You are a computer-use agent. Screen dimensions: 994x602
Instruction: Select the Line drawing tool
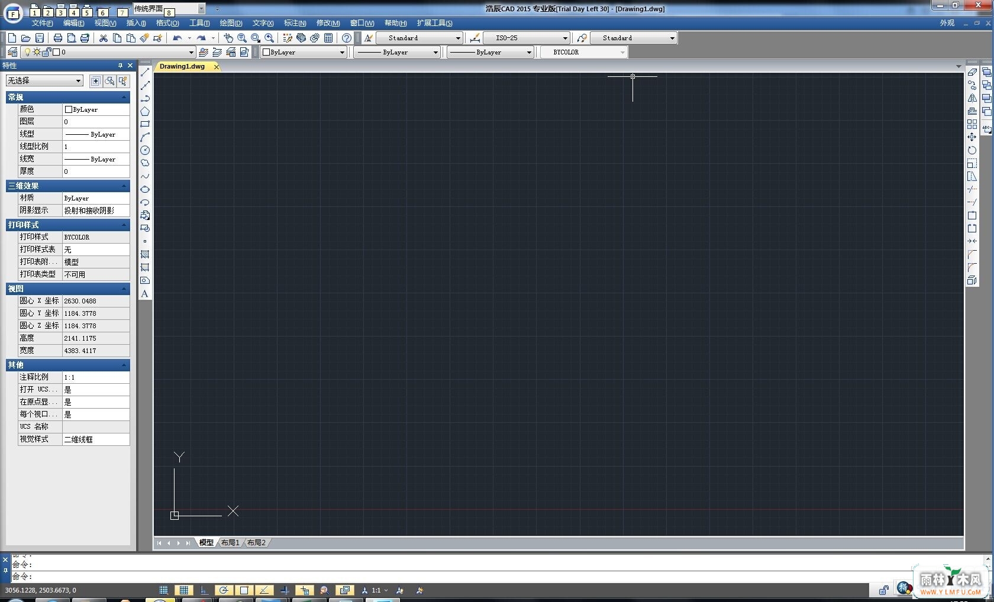(145, 72)
